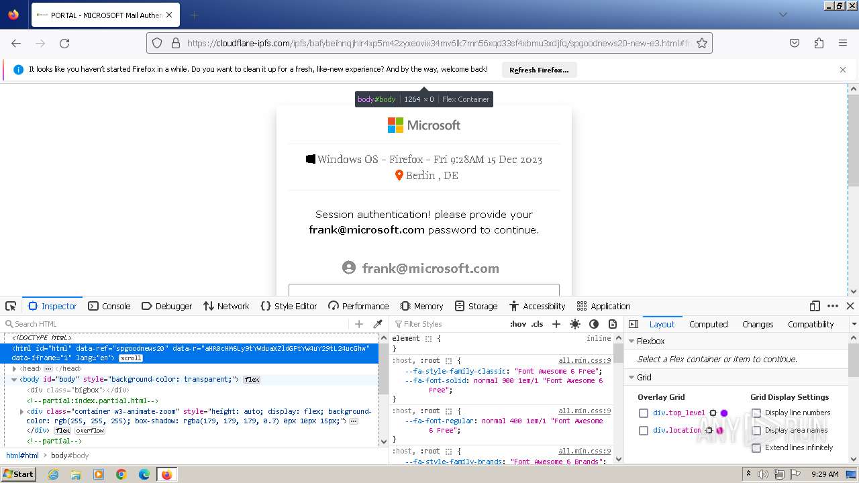Image resolution: width=859 pixels, height=483 pixels.
Task: Click the Search HTML field
Action: tap(178, 324)
